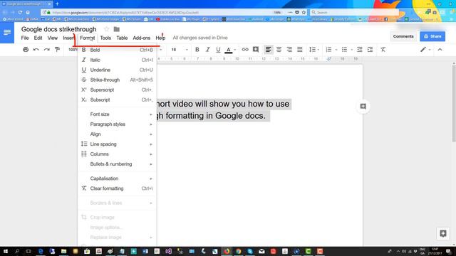The width and height of the screenshot is (456, 256).
Task: Open the Add-ons menu
Action: (x=141, y=38)
